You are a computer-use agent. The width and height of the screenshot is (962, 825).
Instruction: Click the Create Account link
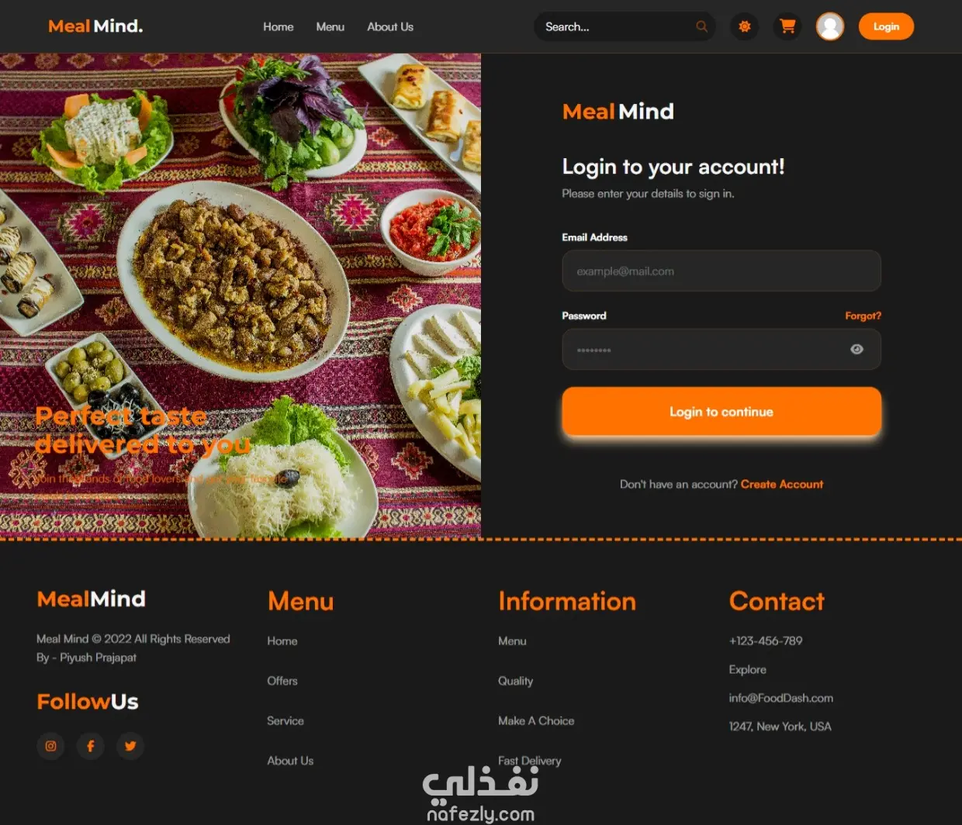(782, 484)
